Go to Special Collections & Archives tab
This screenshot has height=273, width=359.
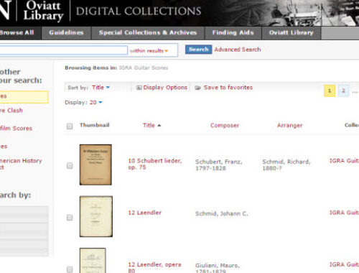148,33
